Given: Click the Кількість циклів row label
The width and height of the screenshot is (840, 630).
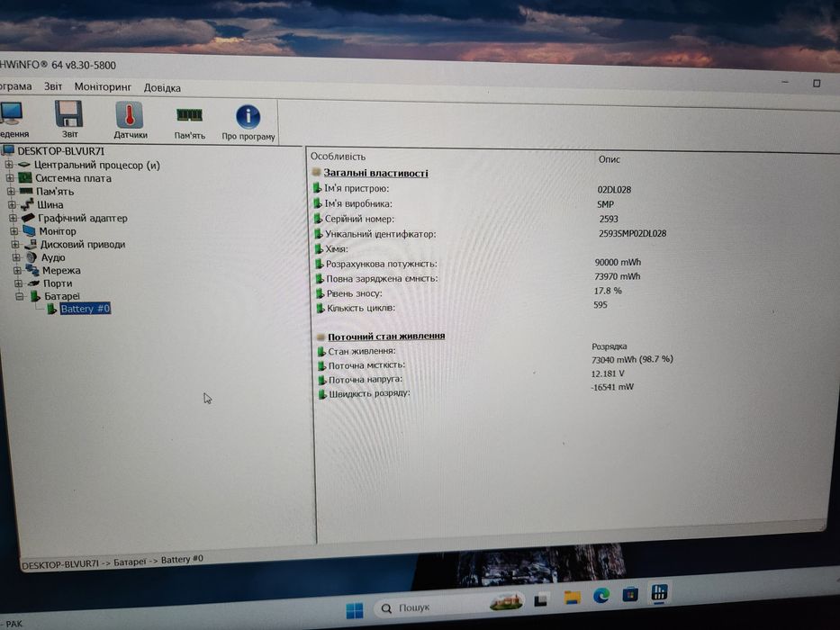Looking at the screenshot, I should 361,308.
